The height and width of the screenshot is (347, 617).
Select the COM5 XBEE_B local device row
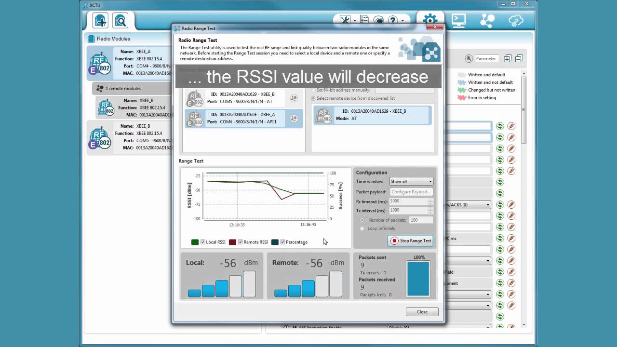pyautogui.click(x=243, y=98)
